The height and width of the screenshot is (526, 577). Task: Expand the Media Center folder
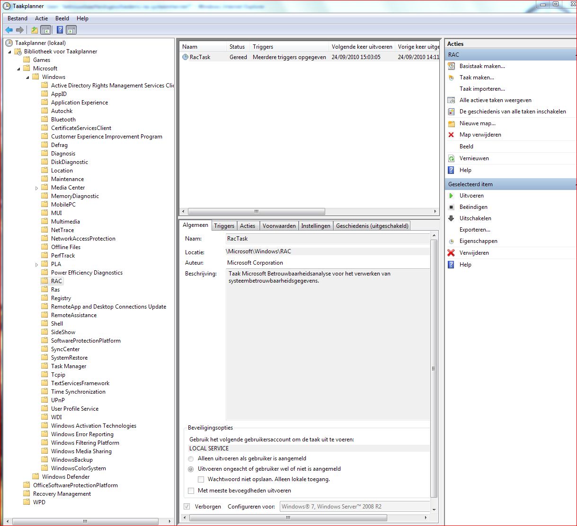coord(37,188)
